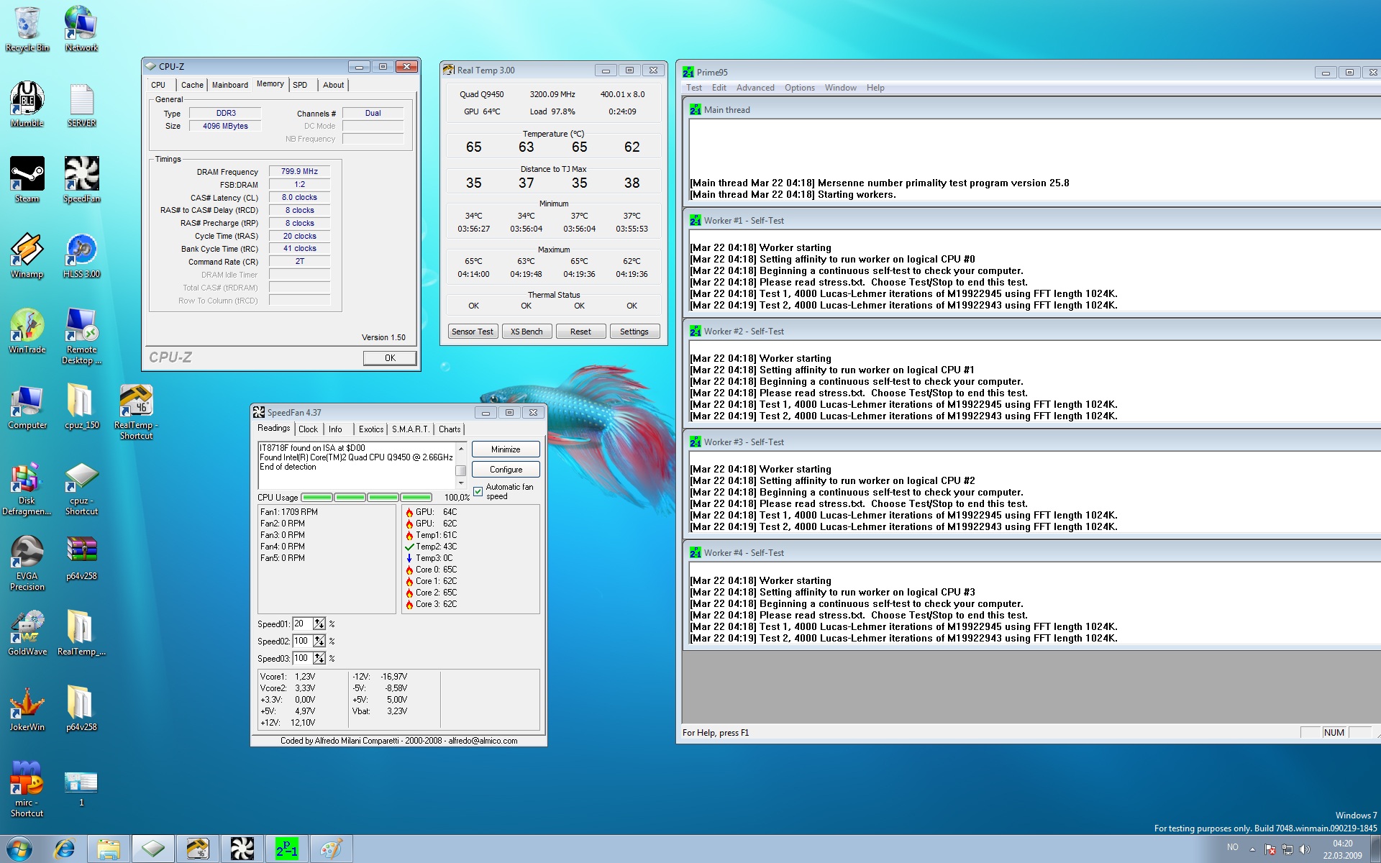Switch to the Mainboard tab in CPU-Z

(229, 85)
